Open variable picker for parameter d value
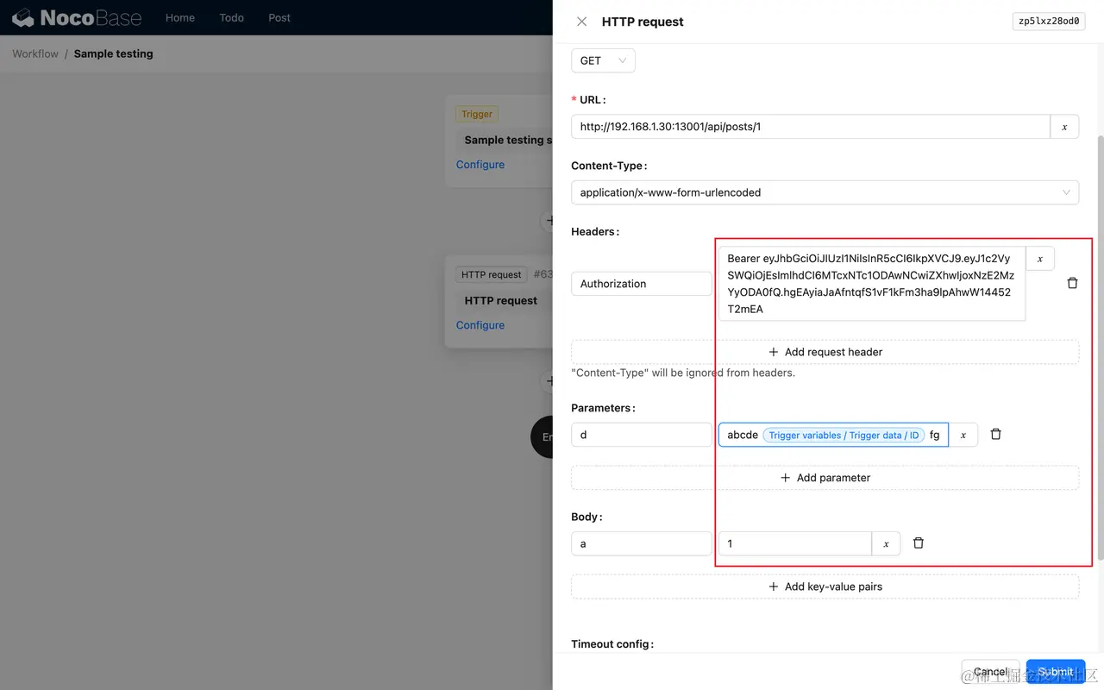This screenshot has width=1104, height=690. [963, 435]
